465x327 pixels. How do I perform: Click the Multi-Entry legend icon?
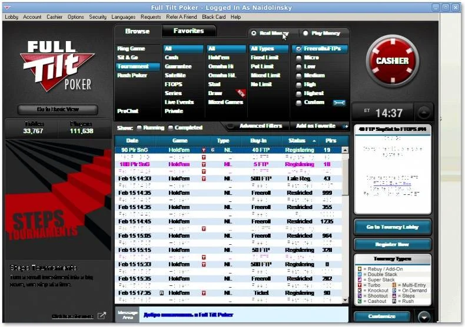tap(394, 285)
